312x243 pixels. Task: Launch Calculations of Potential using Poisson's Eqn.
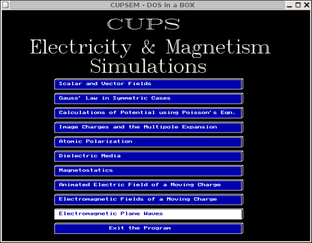coord(149,113)
